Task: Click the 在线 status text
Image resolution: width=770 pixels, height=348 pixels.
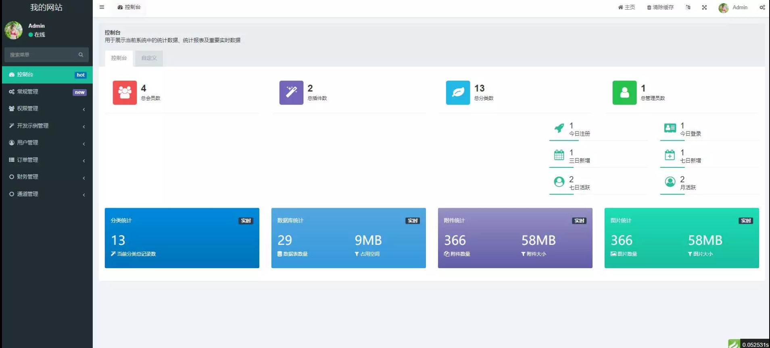Action: click(40, 35)
